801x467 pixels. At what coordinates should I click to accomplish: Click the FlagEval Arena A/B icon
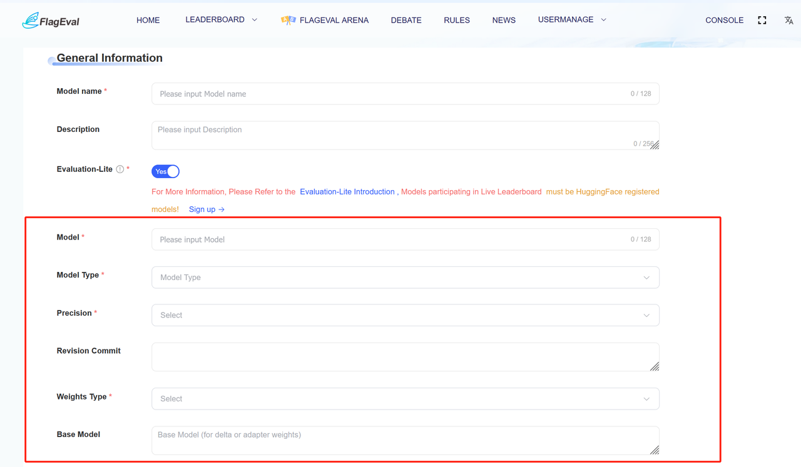(288, 20)
